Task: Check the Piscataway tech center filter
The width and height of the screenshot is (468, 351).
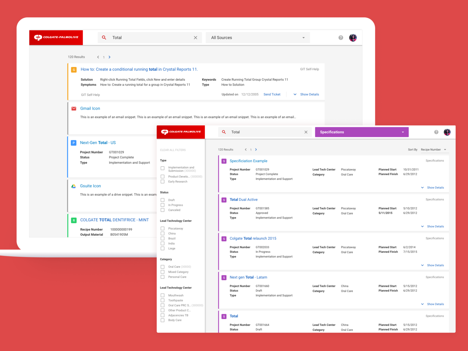Action: tap(162, 228)
